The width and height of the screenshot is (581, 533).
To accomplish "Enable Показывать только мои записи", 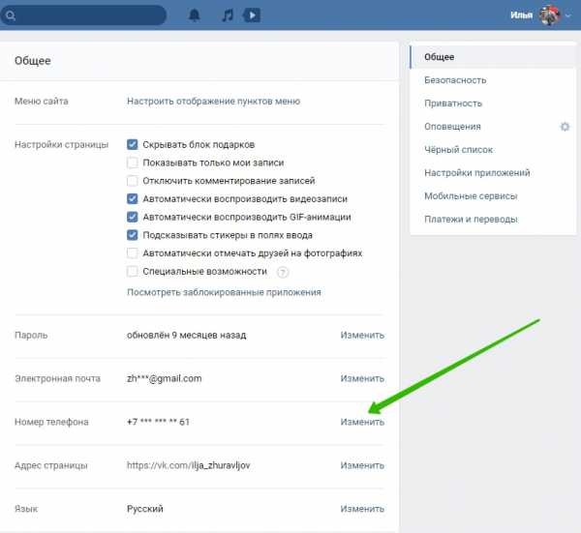I will coord(133,163).
